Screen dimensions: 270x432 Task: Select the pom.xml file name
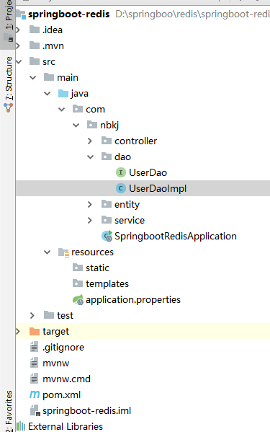[62, 394]
